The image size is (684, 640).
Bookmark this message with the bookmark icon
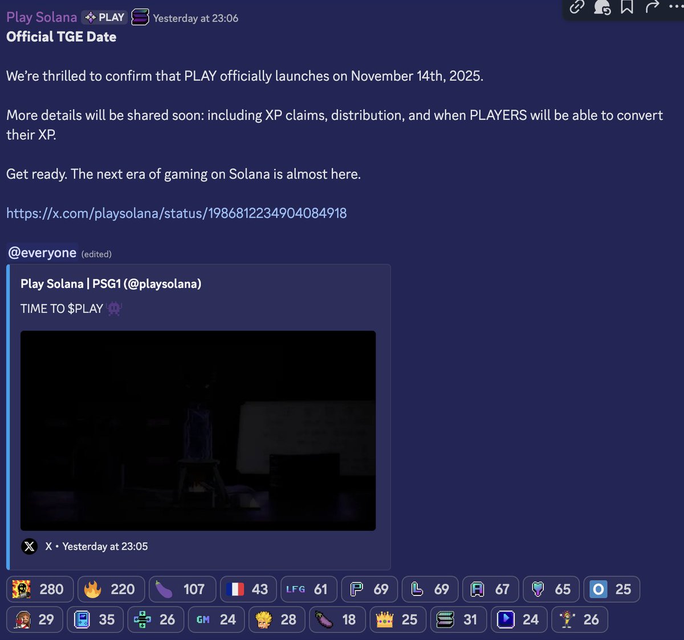click(627, 7)
